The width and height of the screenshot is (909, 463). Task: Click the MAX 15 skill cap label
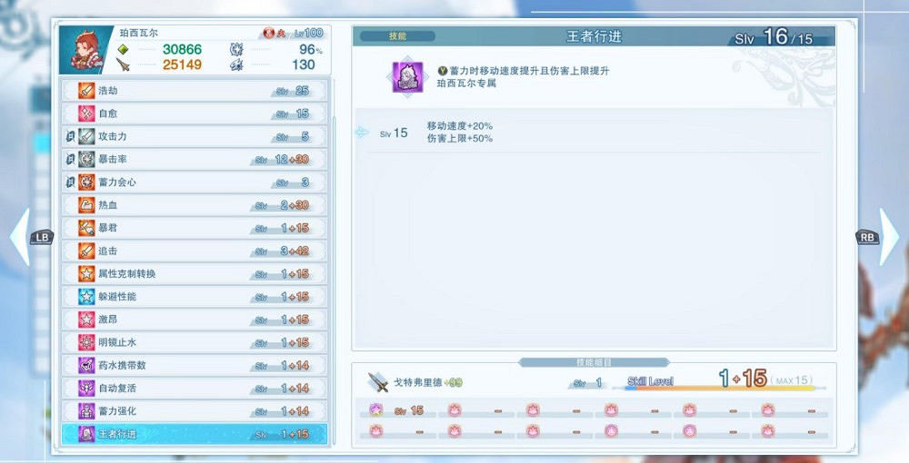(x=793, y=380)
